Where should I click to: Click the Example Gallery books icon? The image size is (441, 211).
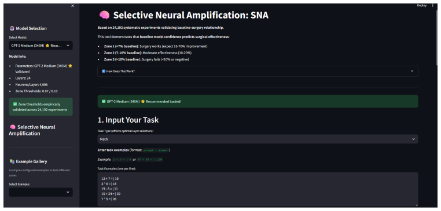[x=12, y=161]
